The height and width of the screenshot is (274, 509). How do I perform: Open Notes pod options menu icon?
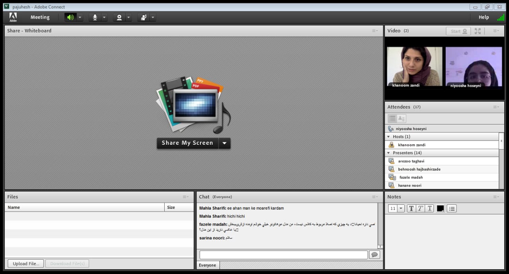coord(496,197)
